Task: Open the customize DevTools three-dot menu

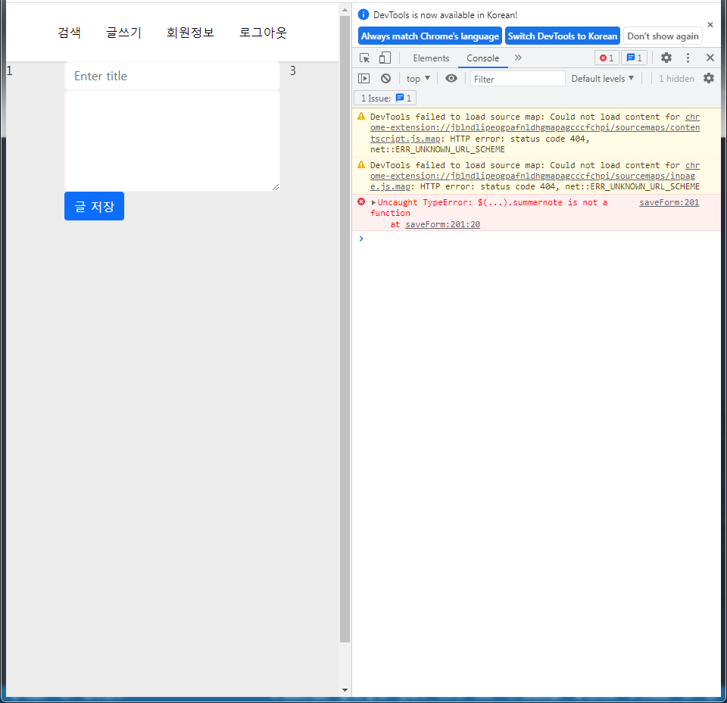Action: point(688,58)
